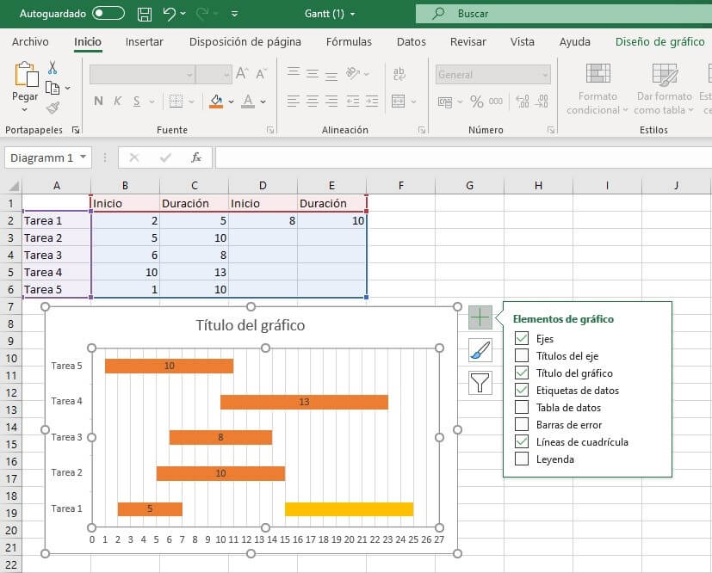Switch to Disposición de página tab
The image size is (712, 573).
[245, 42]
